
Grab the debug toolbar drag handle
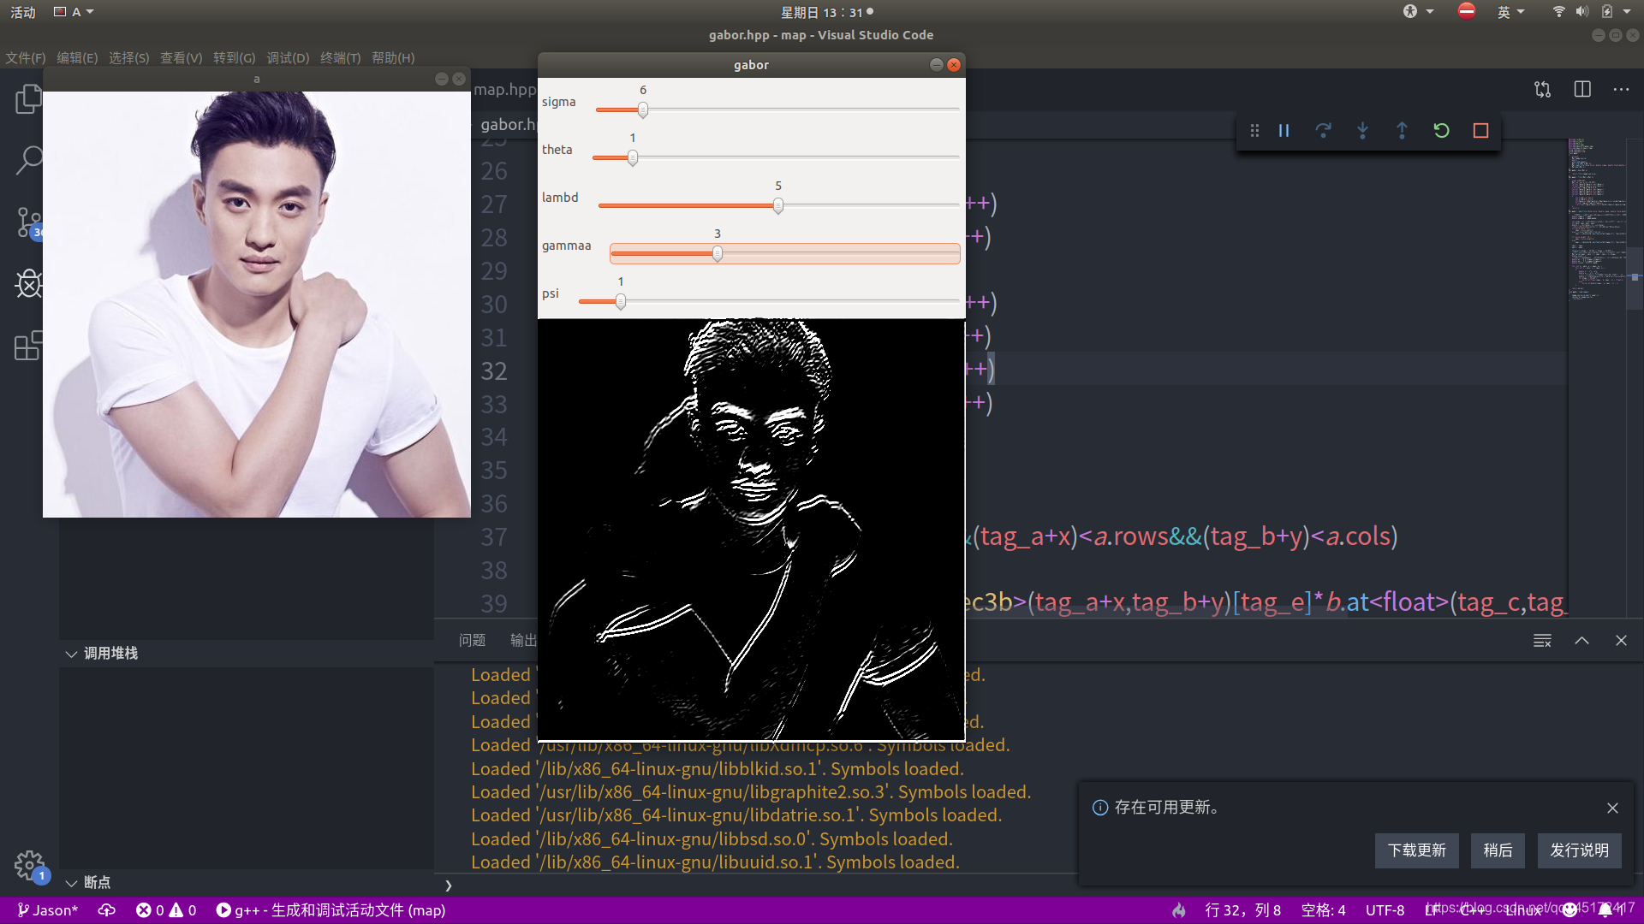click(x=1254, y=131)
